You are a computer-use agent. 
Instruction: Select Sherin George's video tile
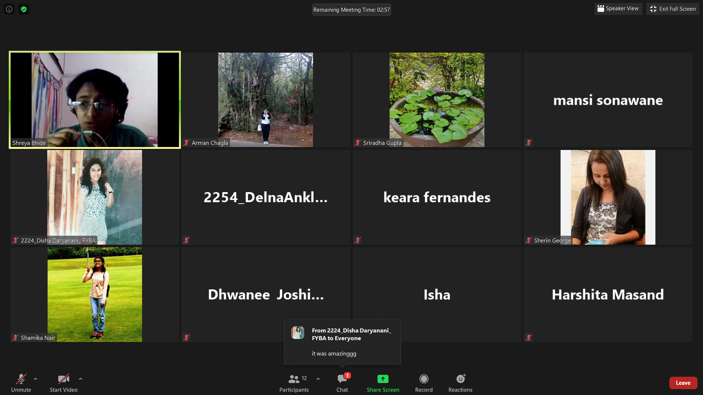[608, 197]
